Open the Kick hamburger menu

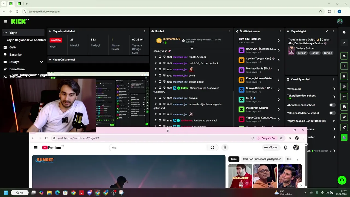[x=6, y=21]
